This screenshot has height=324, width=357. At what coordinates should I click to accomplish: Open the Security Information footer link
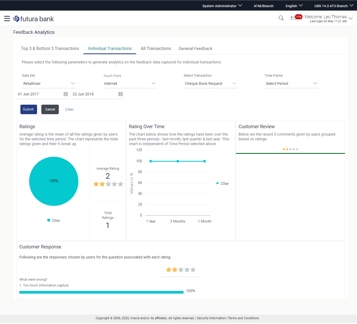point(211,318)
